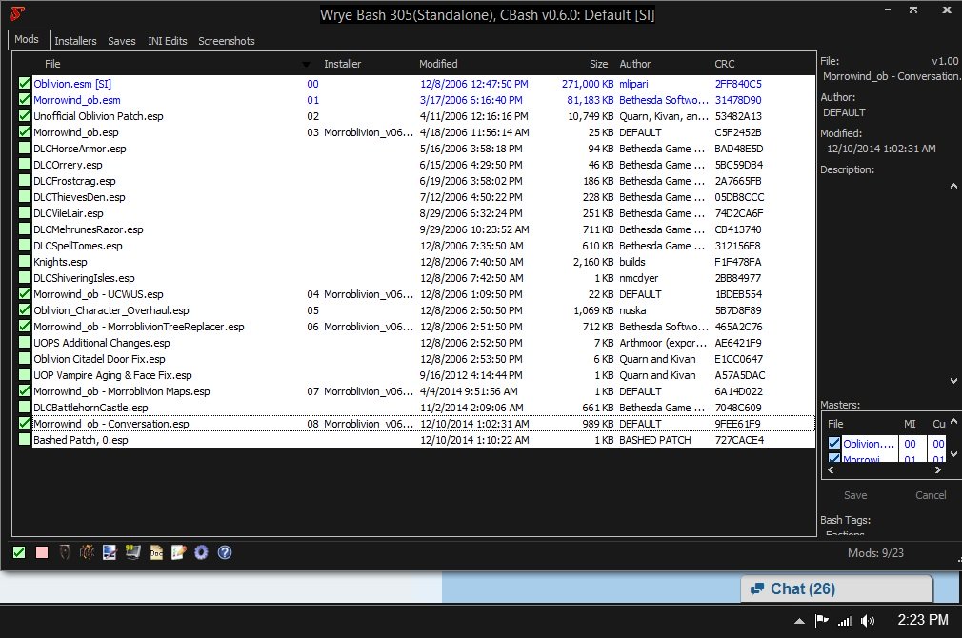Image resolution: width=962 pixels, height=638 pixels.
Task: Click the File column sort arrow
Action: tap(306, 65)
